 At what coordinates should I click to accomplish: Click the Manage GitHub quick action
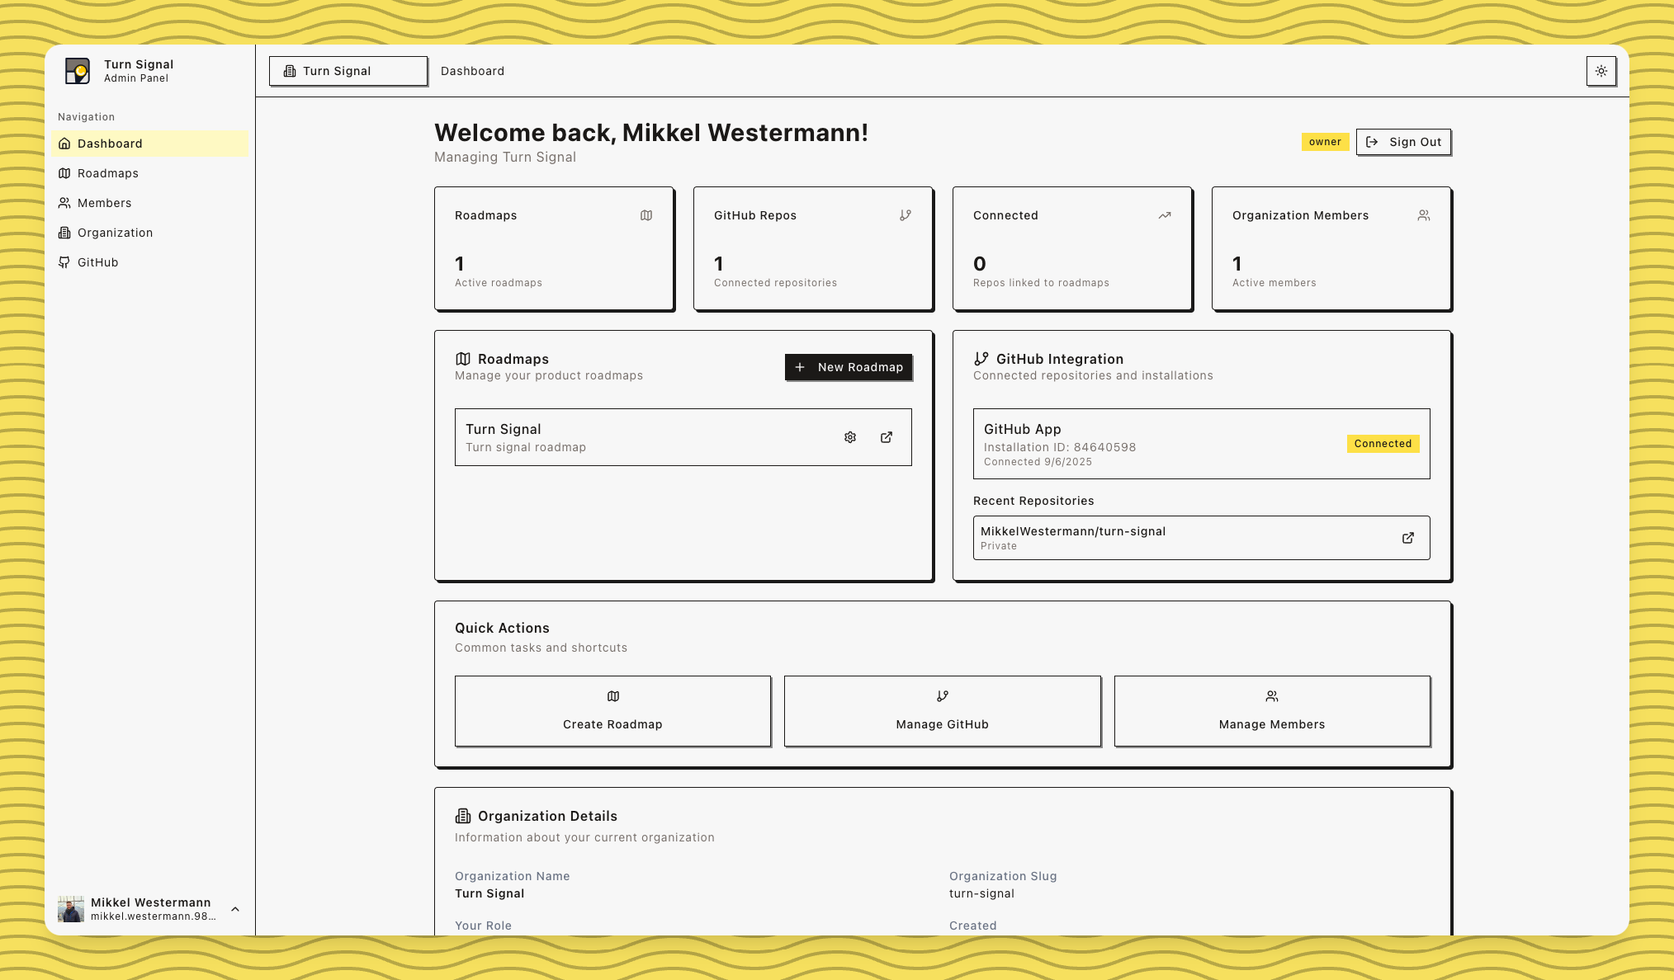pyautogui.click(x=942, y=711)
